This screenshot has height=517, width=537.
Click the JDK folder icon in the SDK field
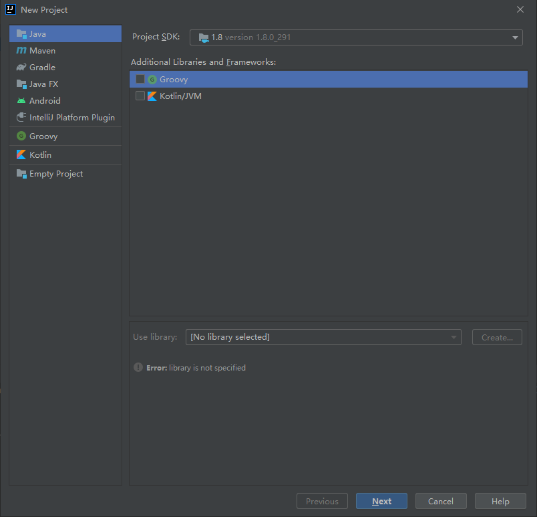pos(204,37)
